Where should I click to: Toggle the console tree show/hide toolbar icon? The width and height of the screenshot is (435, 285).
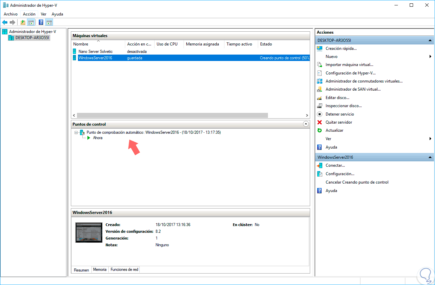pyautogui.click(x=31, y=22)
